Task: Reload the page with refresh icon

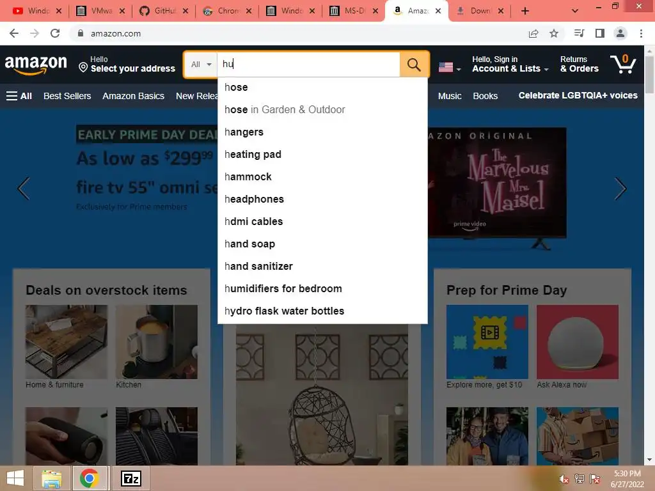Action: point(55,33)
